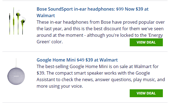Click '$39 at Walmart' in the Google Home Mini headline

pos(101,60)
